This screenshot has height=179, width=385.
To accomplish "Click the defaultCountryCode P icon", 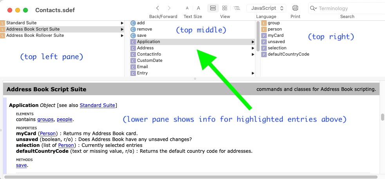I will (x=264, y=54).
